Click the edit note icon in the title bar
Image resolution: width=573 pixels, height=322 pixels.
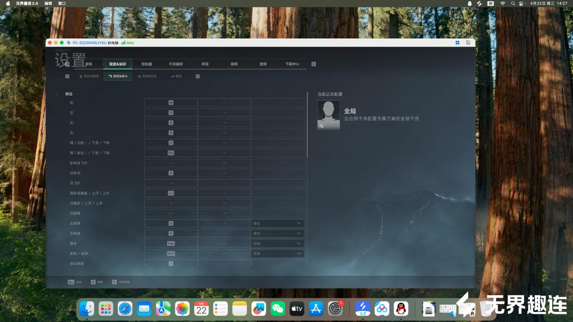coord(468,43)
